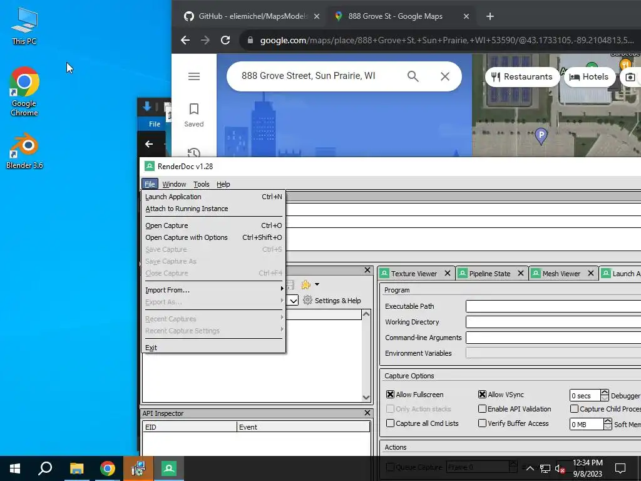
Task: Select Open Capture menu entry
Action: (213, 225)
